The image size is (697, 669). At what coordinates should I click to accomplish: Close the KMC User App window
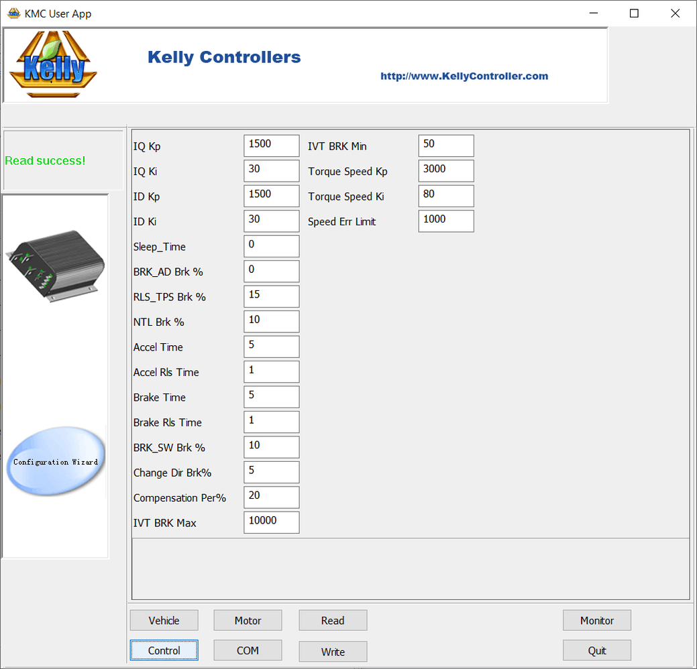(676, 13)
